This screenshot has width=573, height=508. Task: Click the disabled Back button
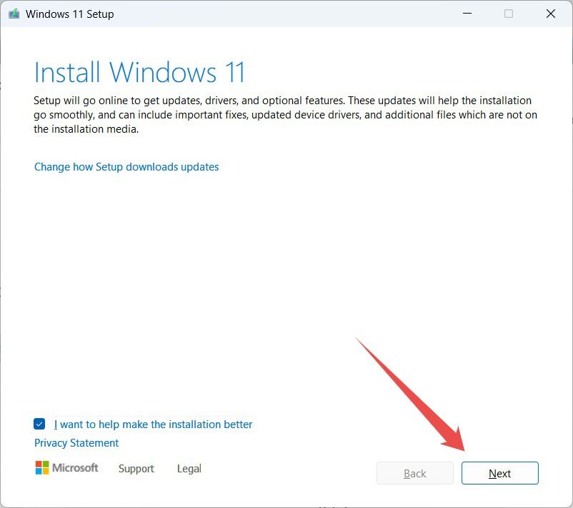coord(415,473)
